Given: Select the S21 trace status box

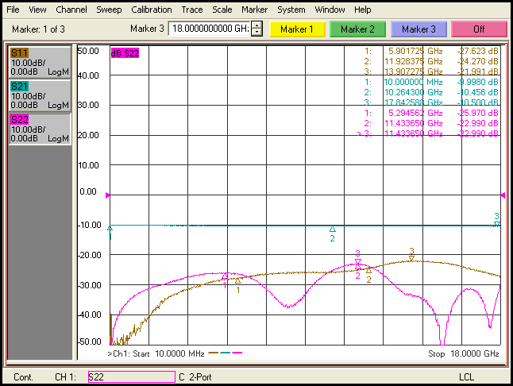Looking at the screenshot, I should [x=40, y=95].
